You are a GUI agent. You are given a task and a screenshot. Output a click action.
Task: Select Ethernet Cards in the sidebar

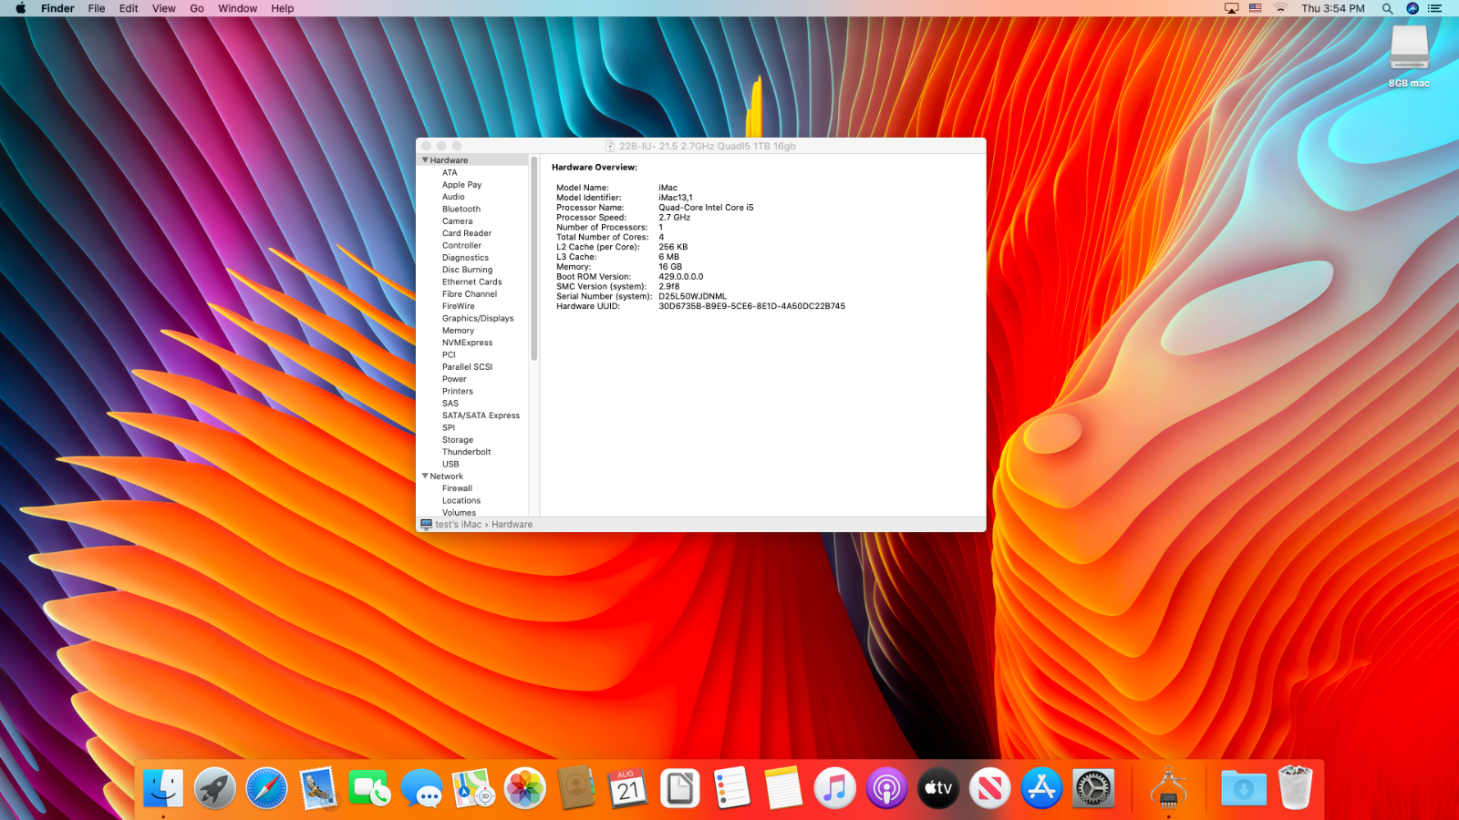[x=472, y=282]
